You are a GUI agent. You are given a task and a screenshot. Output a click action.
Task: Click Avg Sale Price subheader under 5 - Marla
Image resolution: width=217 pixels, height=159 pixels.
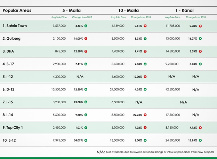pyautogui.click(x=59, y=17)
